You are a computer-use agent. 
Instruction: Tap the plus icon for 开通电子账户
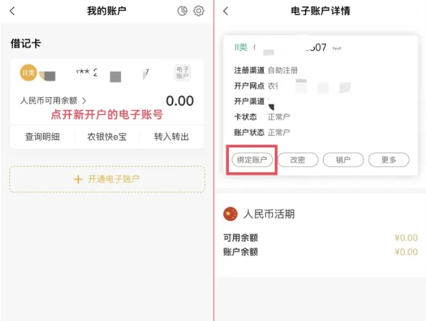(78, 179)
